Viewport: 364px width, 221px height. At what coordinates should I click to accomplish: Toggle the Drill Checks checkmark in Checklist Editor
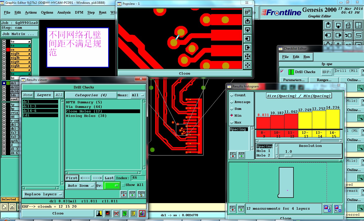[282, 71]
